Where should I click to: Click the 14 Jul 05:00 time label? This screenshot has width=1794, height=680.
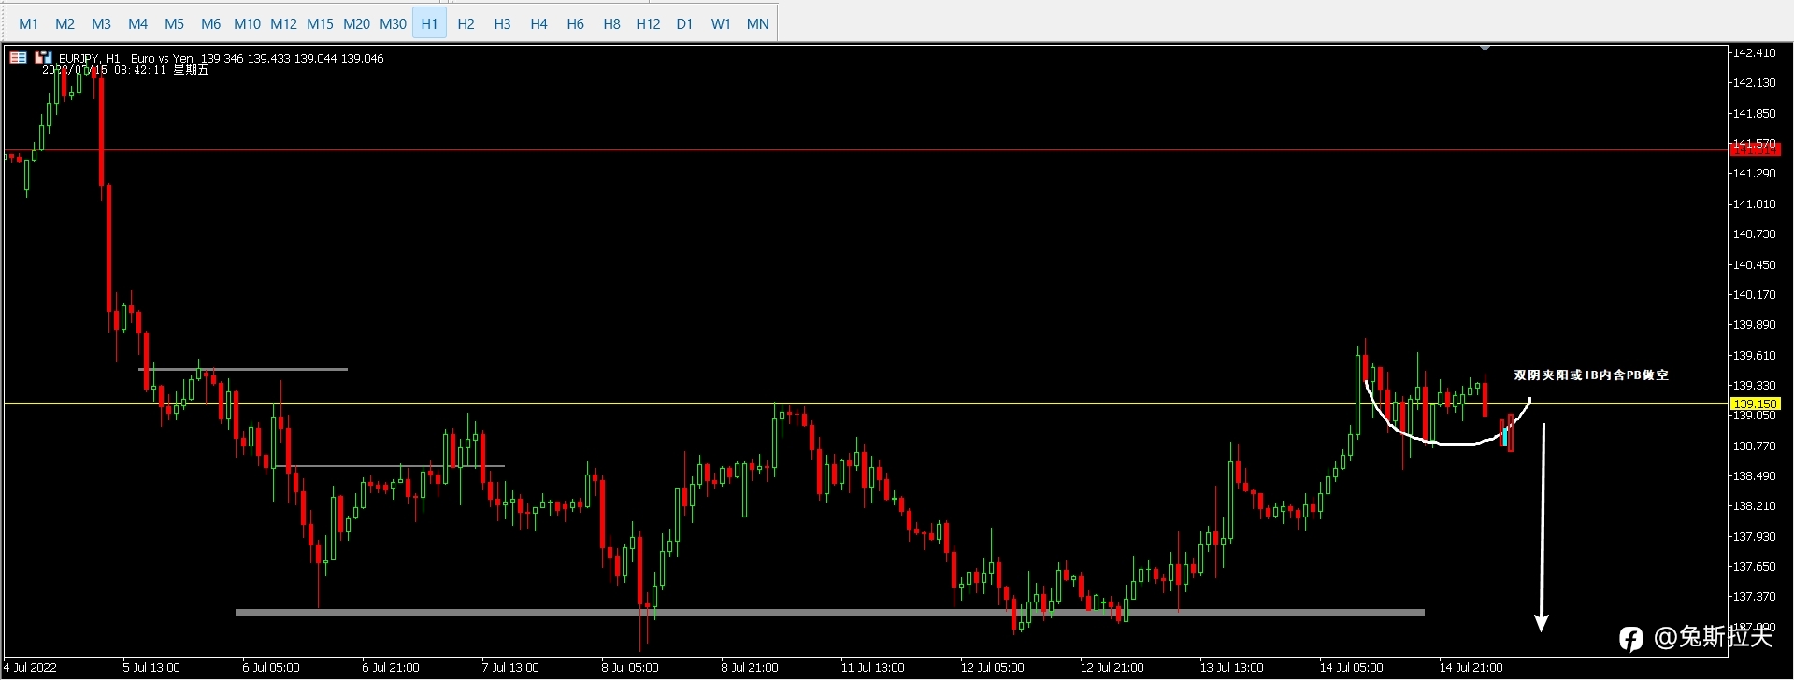pos(1351,667)
